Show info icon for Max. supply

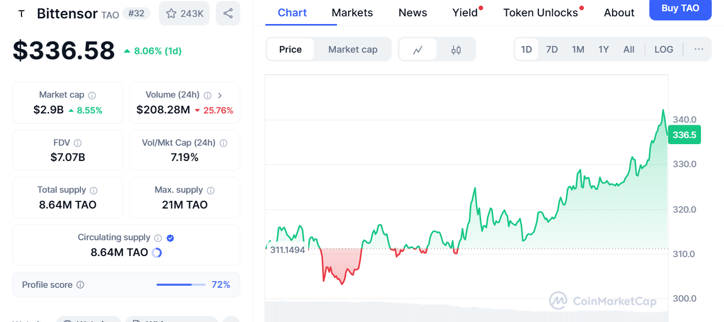[211, 190]
